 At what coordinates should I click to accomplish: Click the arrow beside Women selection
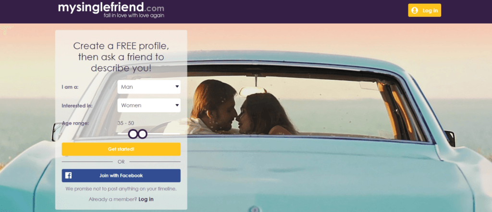[x=177, y=105]
